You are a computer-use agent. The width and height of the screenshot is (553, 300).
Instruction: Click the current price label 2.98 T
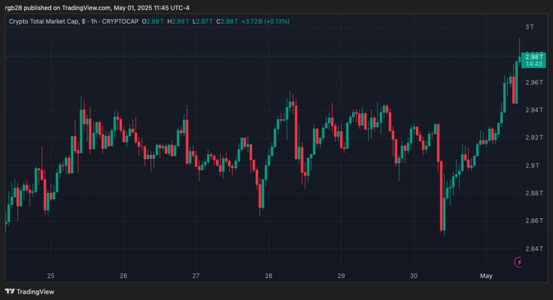(534, 57)
